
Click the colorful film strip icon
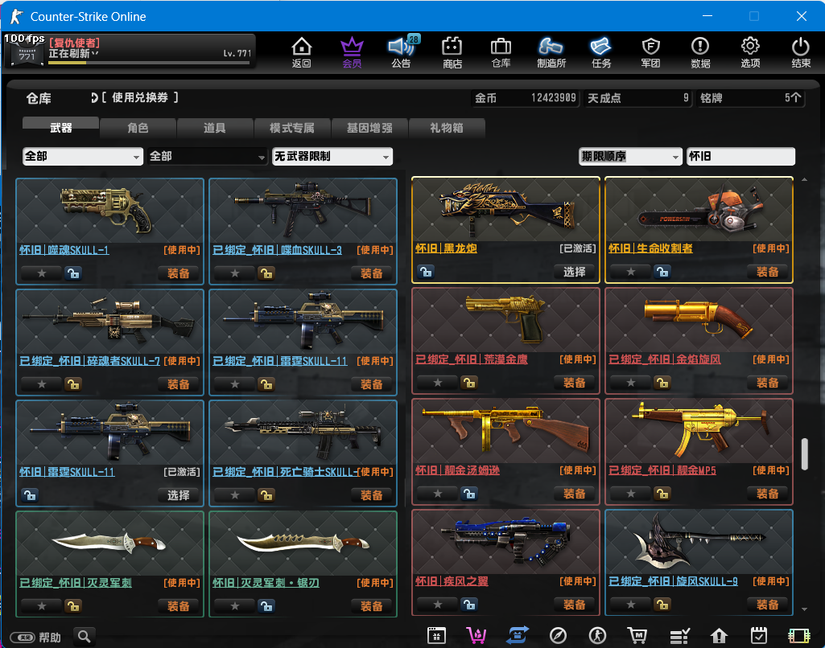798,636
